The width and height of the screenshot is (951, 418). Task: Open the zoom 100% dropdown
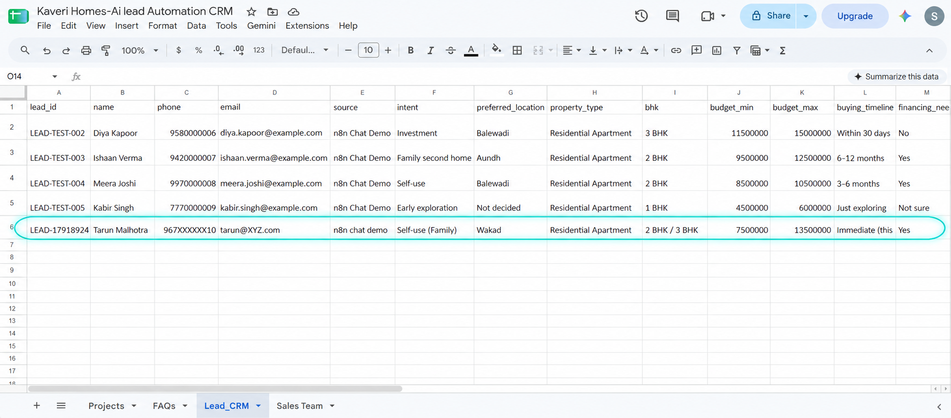coord(139,50)
